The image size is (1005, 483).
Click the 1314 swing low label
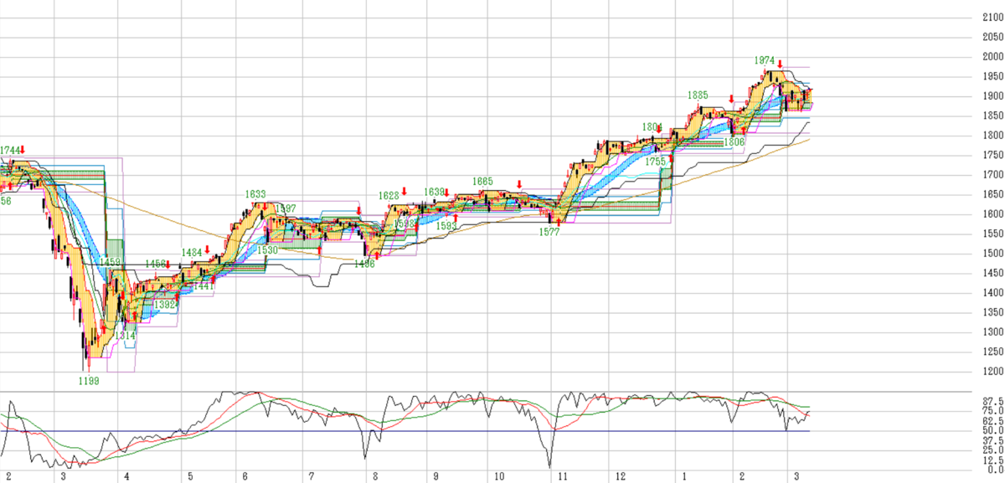125,334
